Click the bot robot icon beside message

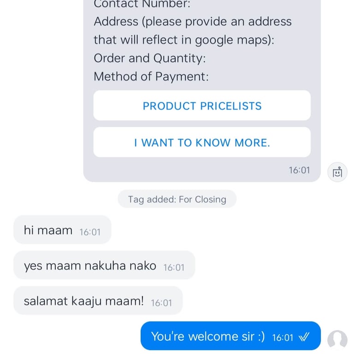point(337,172)
